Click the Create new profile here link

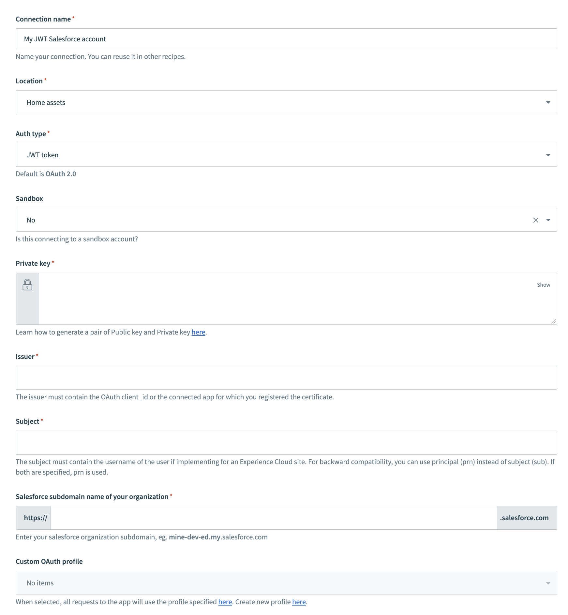(x=298, y=602)
